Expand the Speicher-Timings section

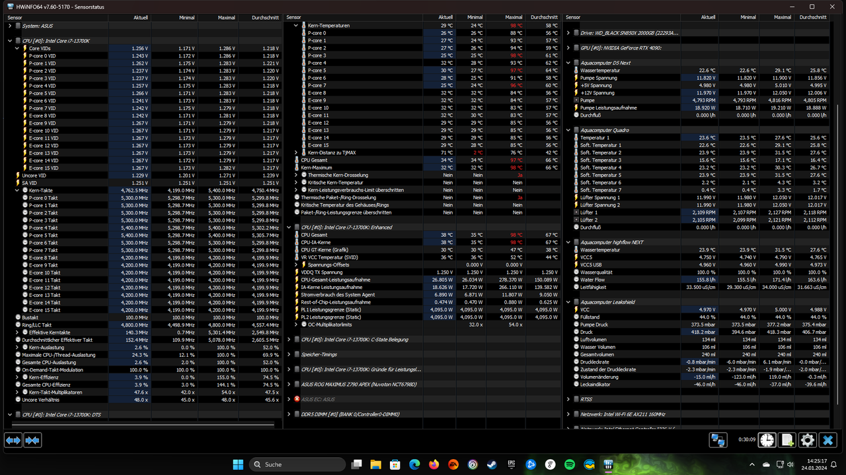[289, 354]
